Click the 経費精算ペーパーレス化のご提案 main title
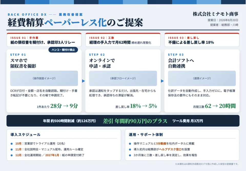The width and height of the screenshot is (246, 171). [75, 22]
